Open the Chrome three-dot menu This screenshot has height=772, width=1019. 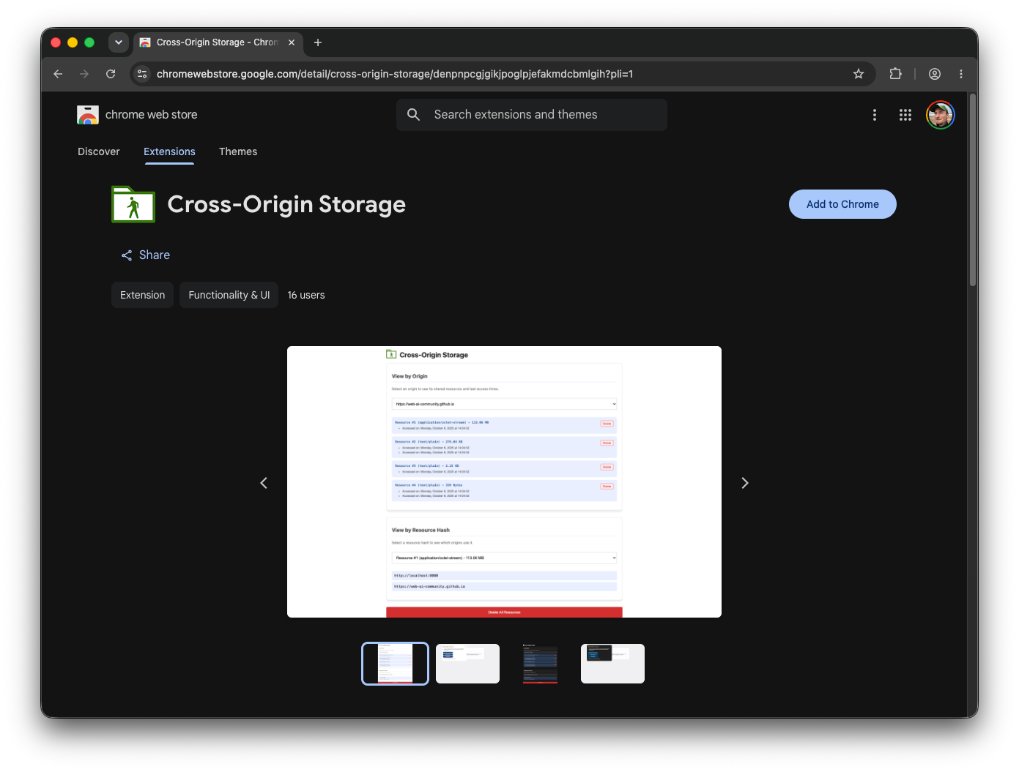point(961,74)
